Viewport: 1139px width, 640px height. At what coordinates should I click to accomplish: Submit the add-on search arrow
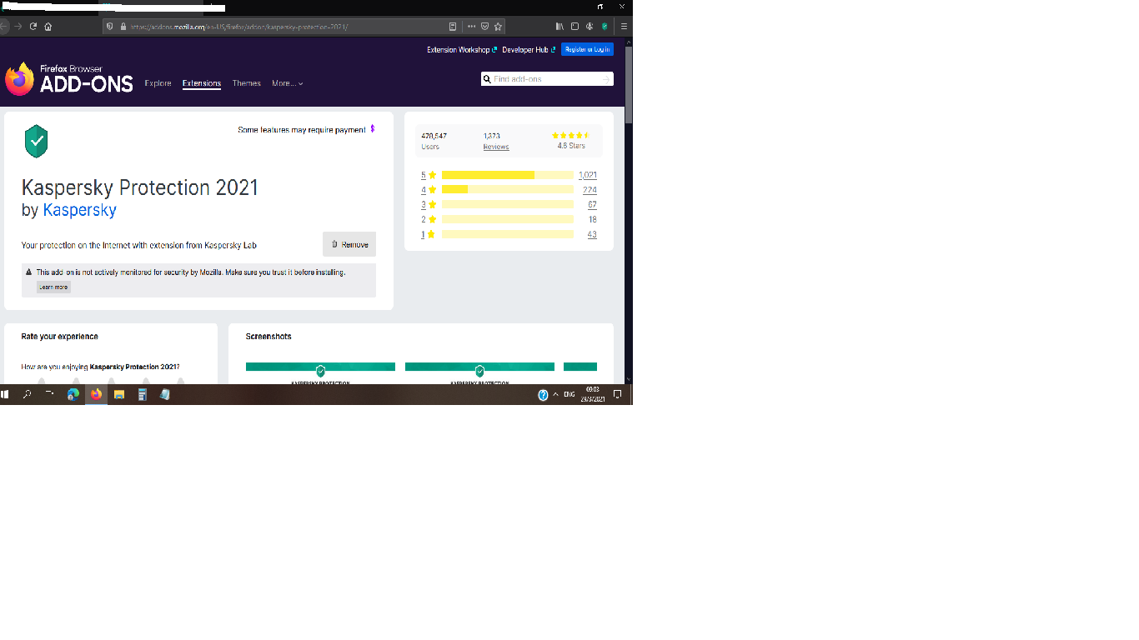[606, 79]
